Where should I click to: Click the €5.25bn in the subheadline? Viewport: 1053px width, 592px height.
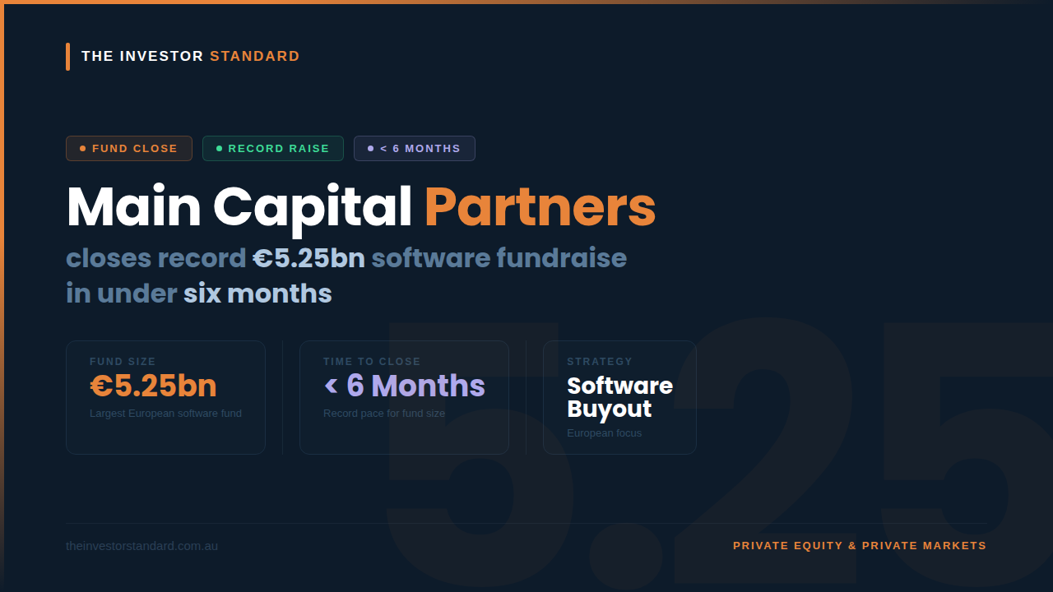tap(308, 258)
